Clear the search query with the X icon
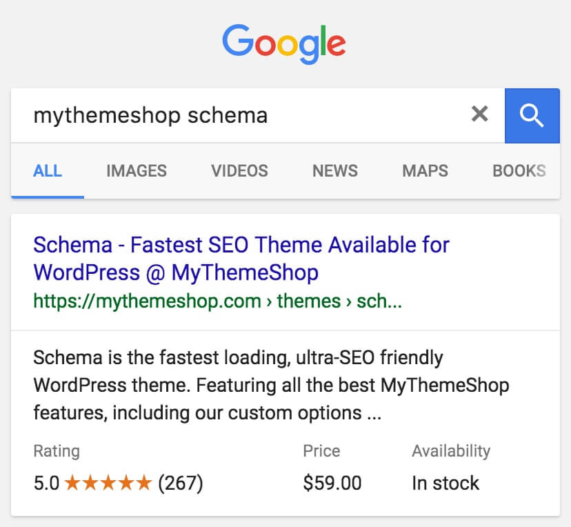The image size is (571, 527). click(x=479, y=114)
